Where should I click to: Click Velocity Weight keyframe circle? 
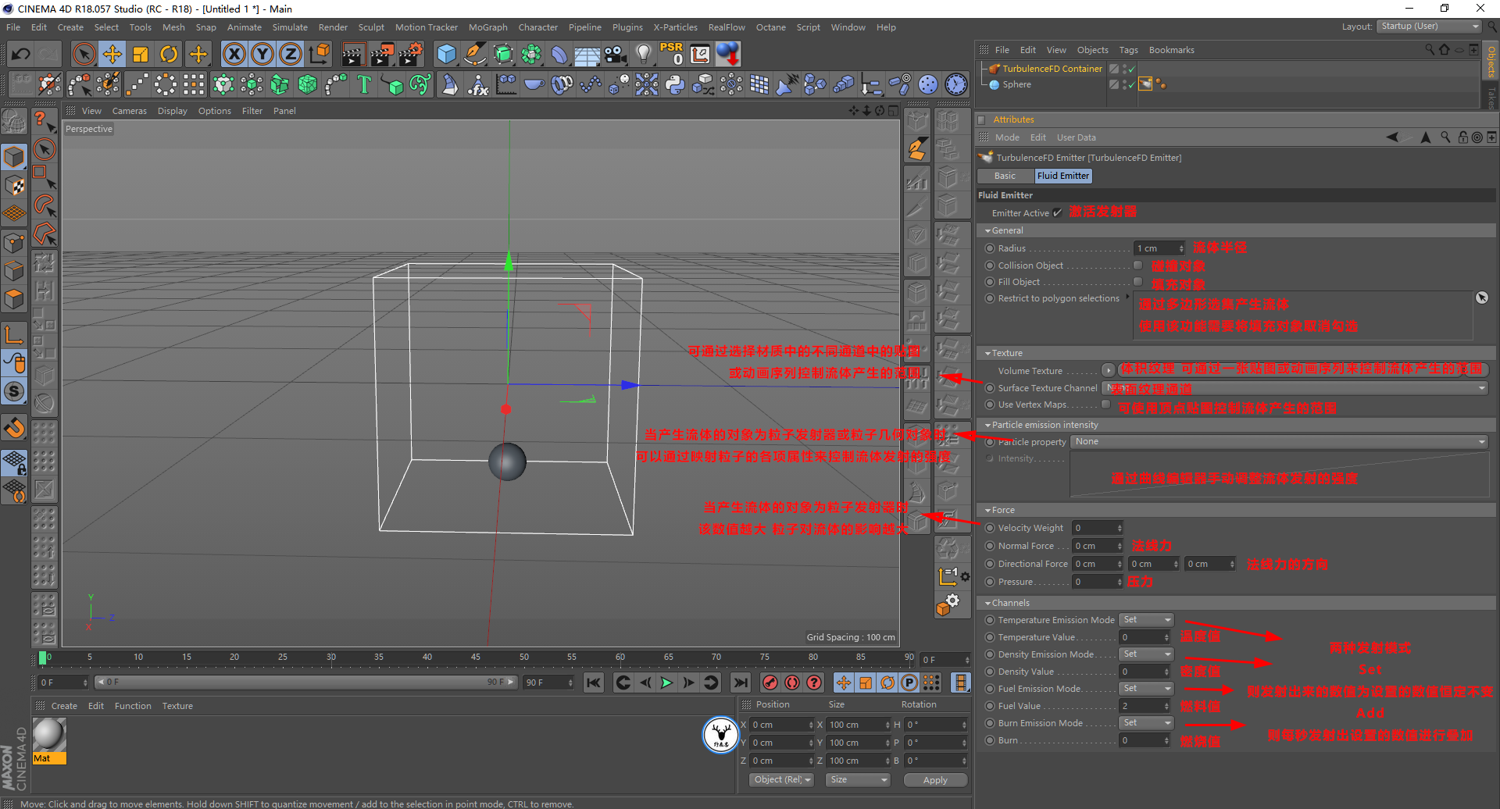[x=990, y=528]
